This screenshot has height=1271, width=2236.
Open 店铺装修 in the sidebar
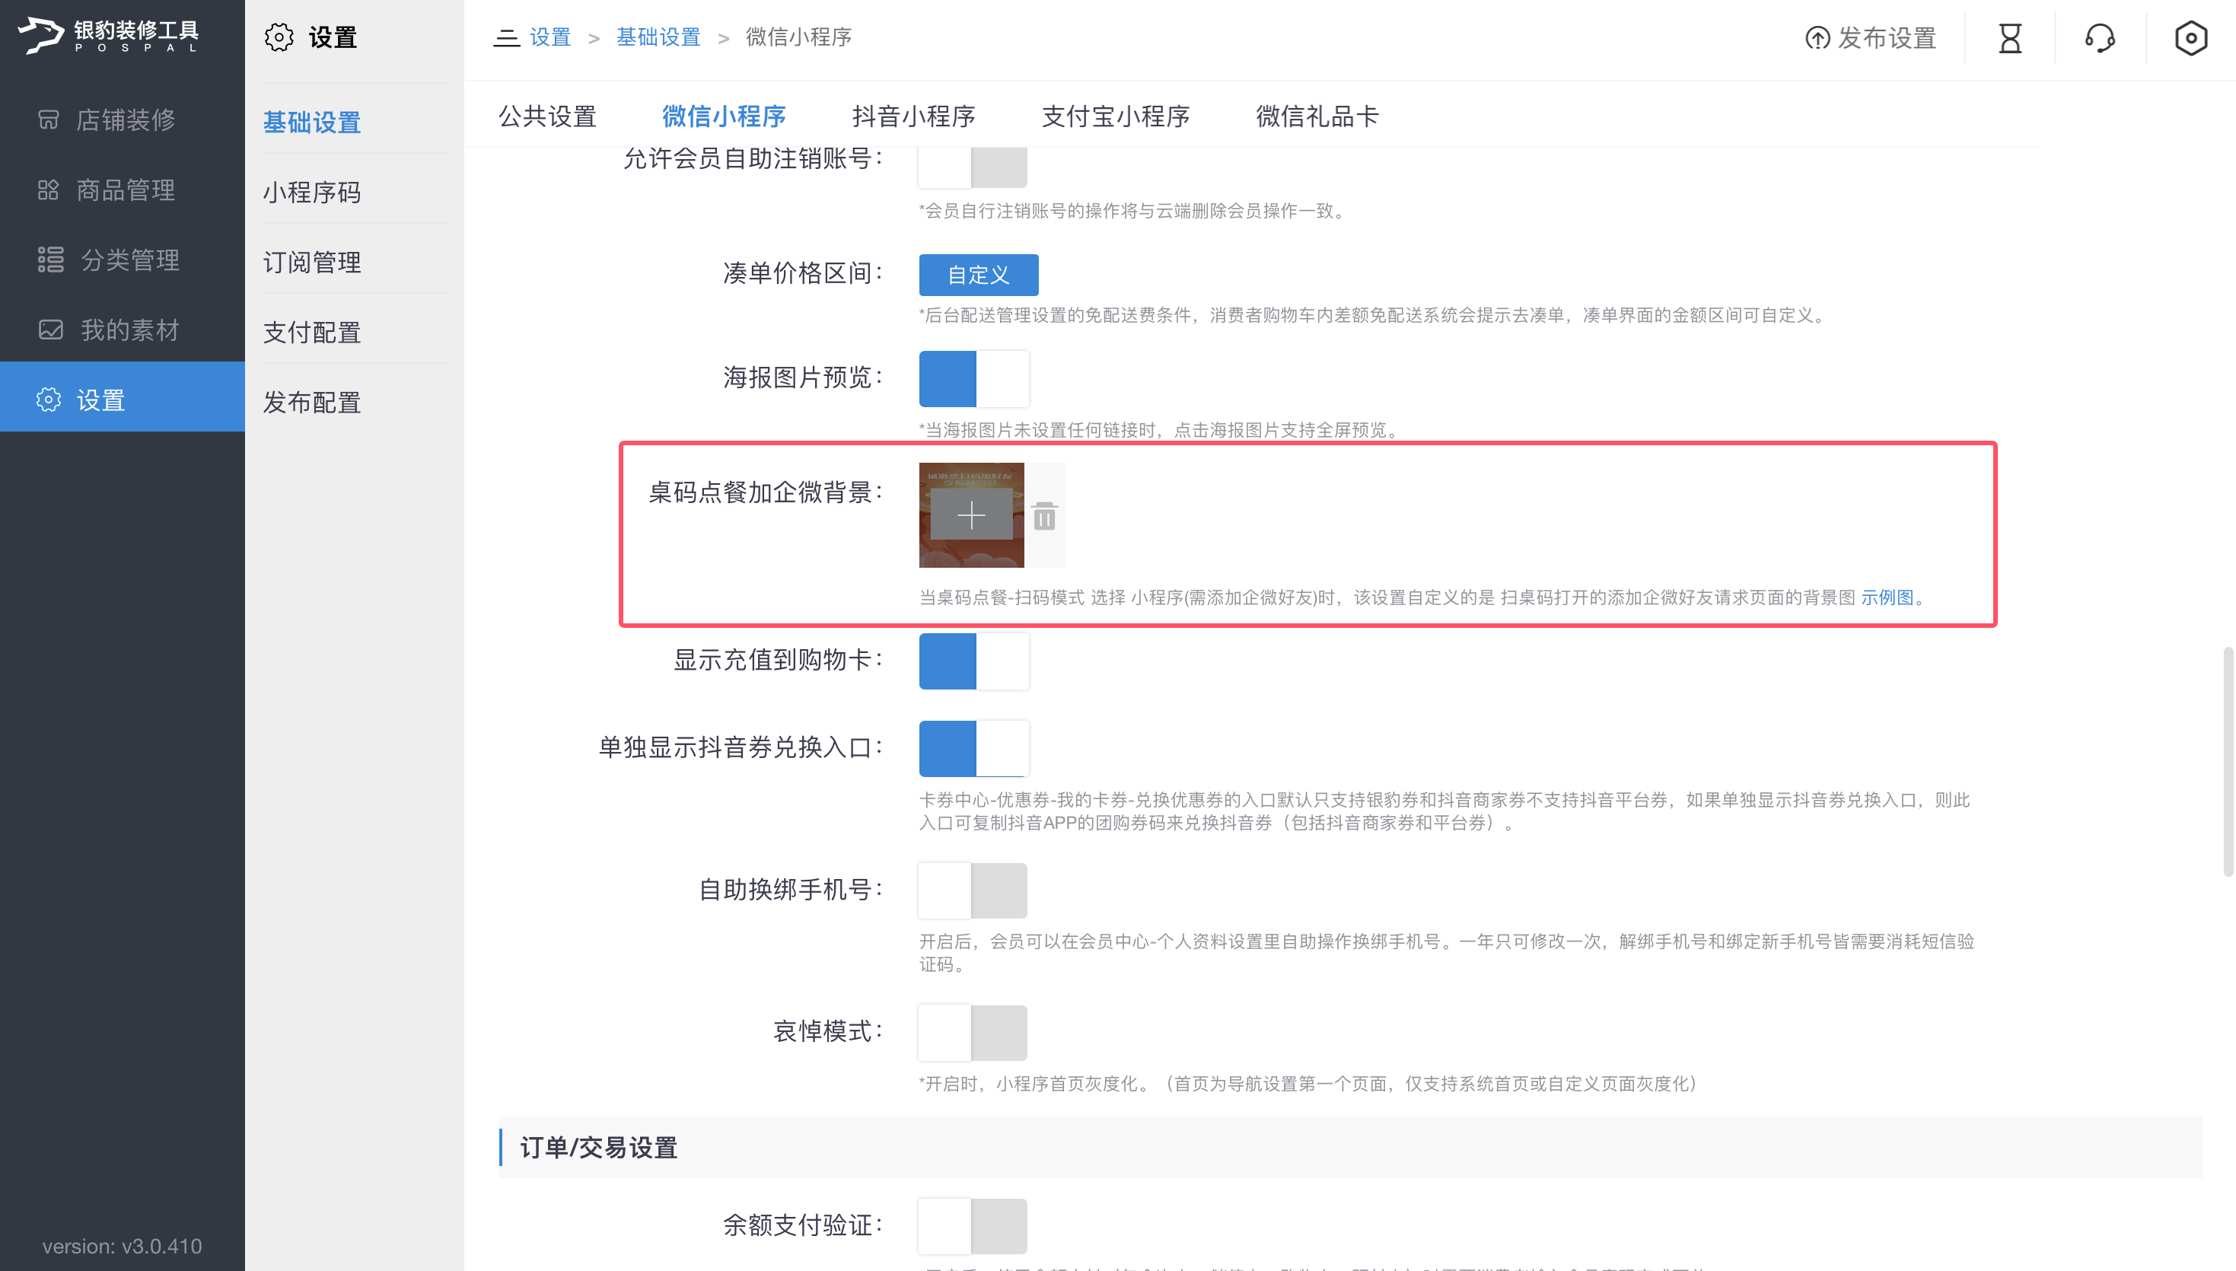(124, 119)
